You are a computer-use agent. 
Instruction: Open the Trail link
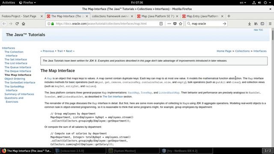(x=60, y=51)
